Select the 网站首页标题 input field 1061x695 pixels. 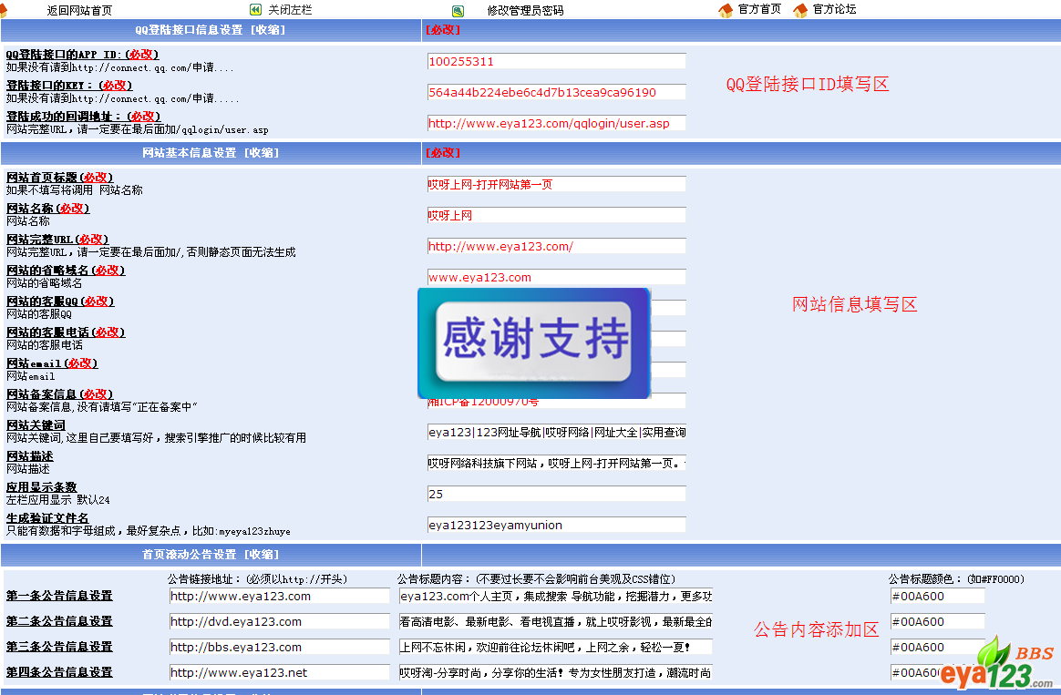click(x=557, y=185)
